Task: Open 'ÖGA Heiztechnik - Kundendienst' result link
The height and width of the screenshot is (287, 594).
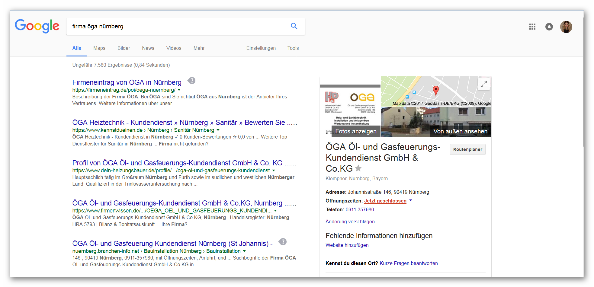Action: [185, 123]
